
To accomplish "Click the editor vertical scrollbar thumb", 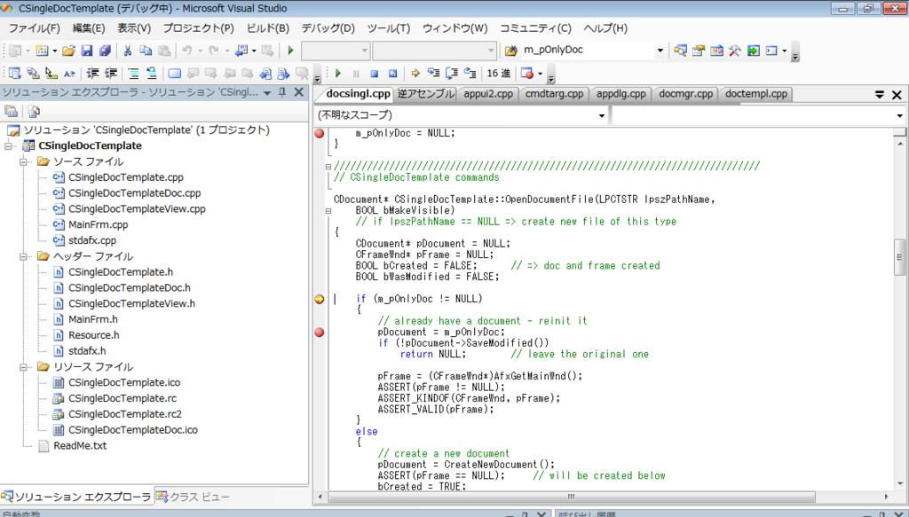I will tap(900, 257).
